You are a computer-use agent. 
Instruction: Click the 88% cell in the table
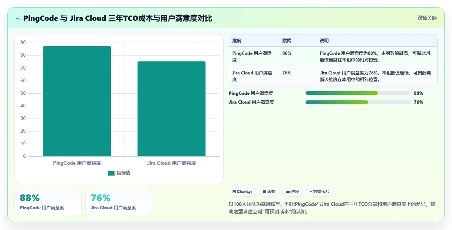[287, 53]
